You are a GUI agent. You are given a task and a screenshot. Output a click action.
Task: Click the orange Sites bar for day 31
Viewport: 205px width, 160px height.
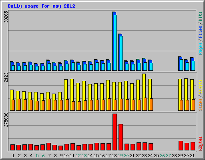click(193, 105)
